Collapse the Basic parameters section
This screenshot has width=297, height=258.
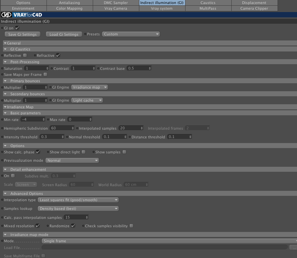5,113
